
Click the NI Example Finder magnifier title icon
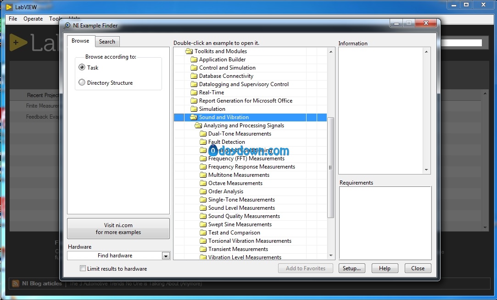pyautogui.click(x=67, y=26)
